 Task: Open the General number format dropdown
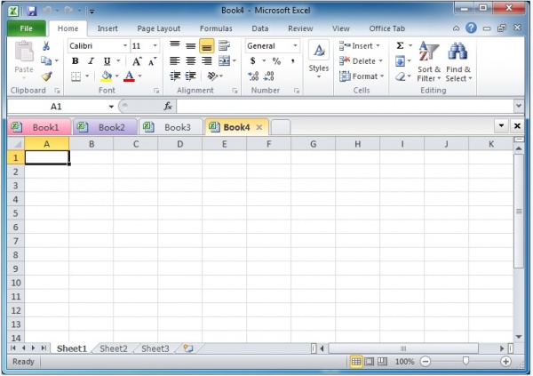pyautogui.click(x=295, y=45)
